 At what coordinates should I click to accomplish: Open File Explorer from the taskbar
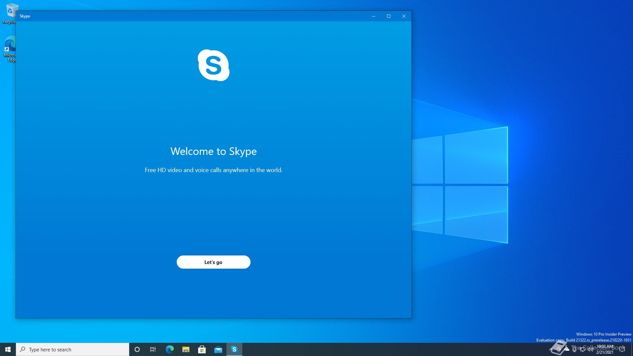point(186,349)
